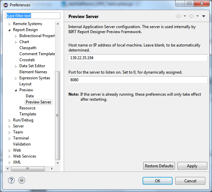212x192 pixels.
Task: Select the Team tree label
Action: coord(18,132)
